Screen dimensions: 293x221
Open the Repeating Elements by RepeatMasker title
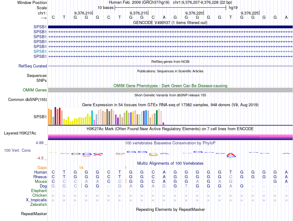point(170,209)
